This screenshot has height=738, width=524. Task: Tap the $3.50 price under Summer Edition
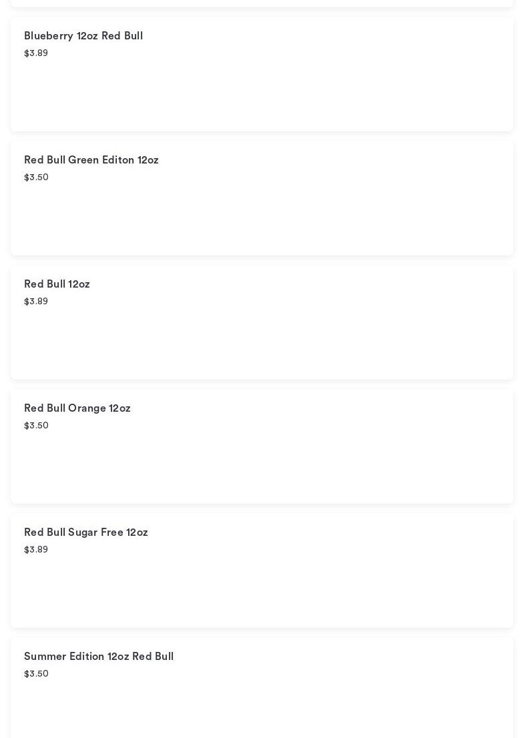(36, 674)
